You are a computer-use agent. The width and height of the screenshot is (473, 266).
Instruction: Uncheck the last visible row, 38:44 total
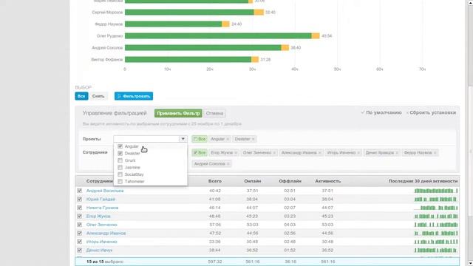79,250
